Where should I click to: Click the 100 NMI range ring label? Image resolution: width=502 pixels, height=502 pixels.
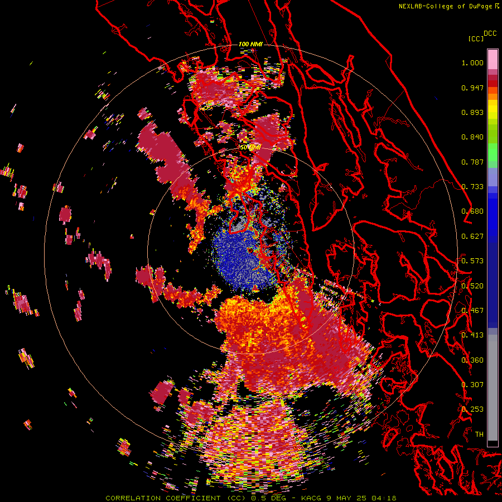[x=250, y=44]
